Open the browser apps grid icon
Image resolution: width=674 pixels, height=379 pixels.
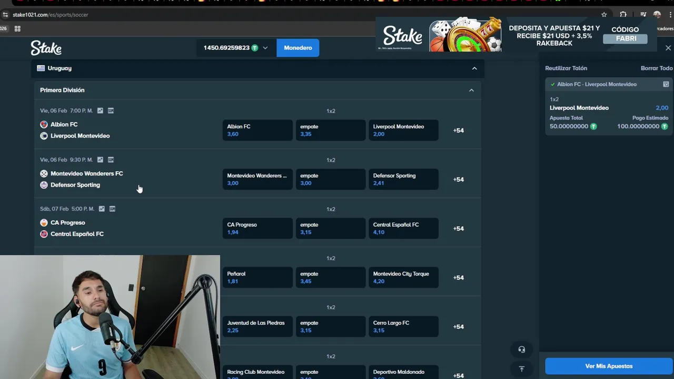17,28
